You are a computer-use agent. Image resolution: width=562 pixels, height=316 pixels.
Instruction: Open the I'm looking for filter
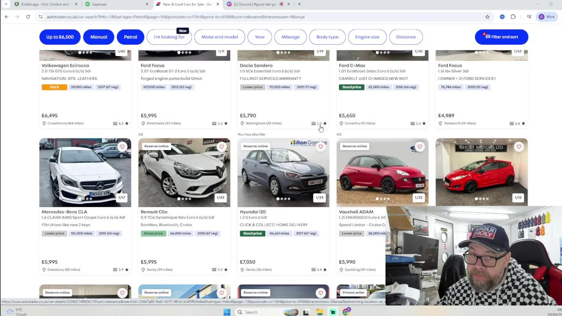(169, 37)
